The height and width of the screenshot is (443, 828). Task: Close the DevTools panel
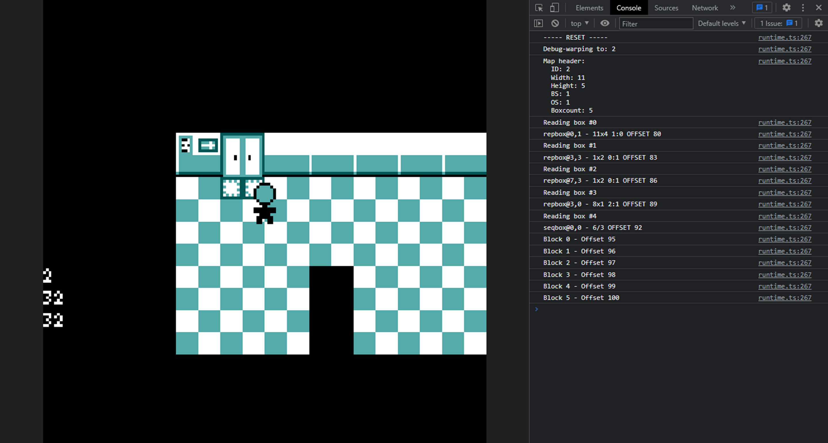click(819, 8)
